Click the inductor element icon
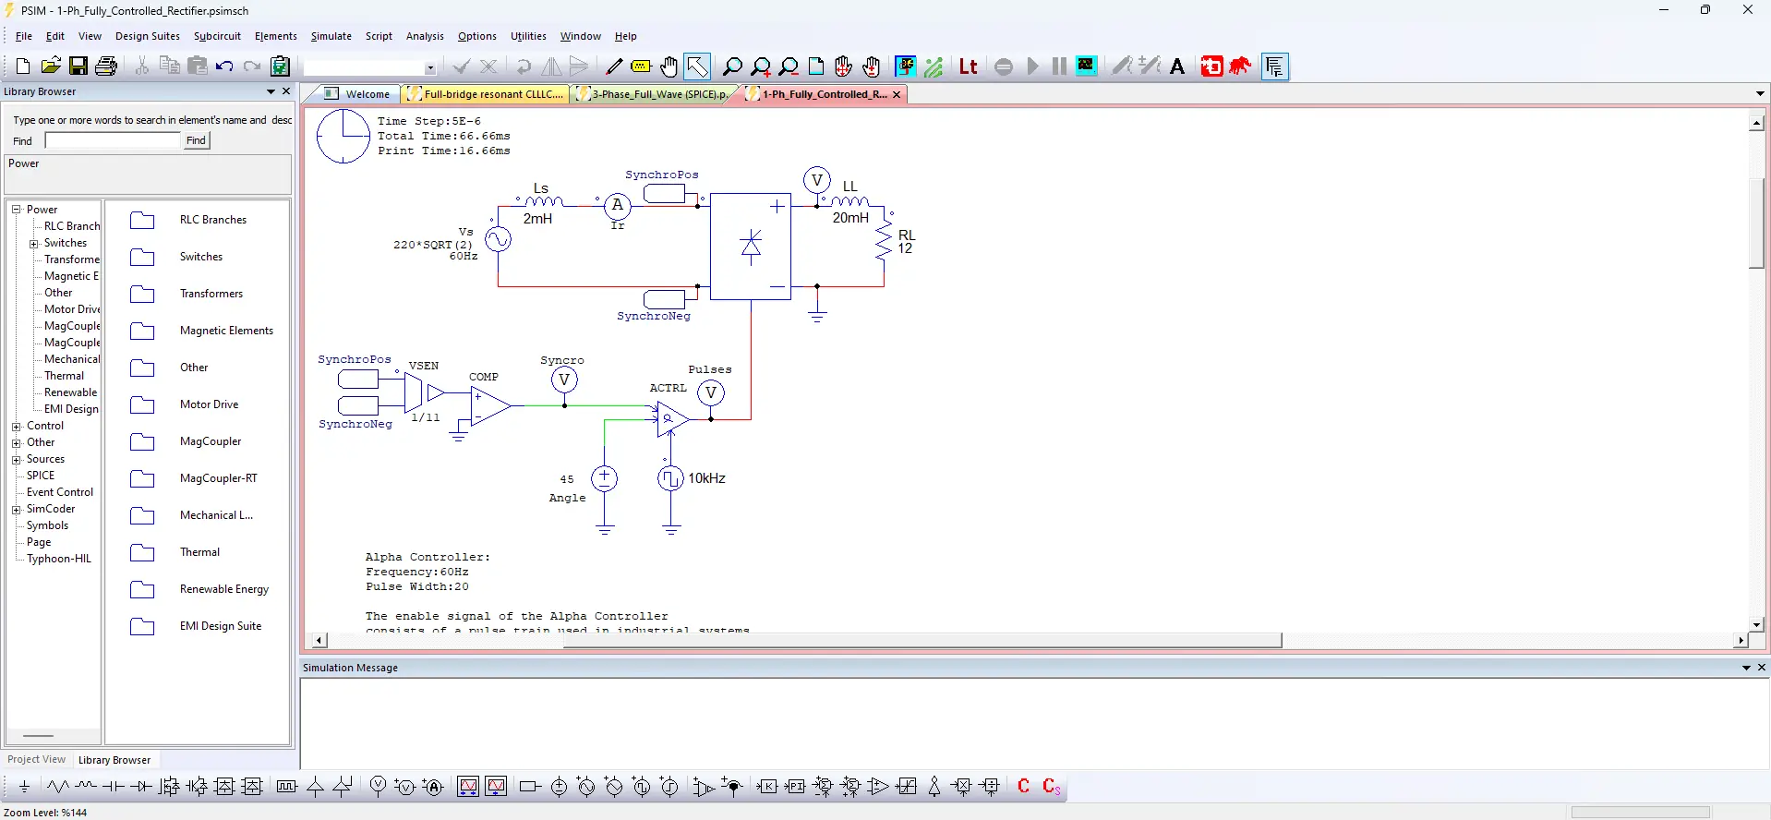Image resolution: width=1771 pixels, height=820 pixels. 86,787
